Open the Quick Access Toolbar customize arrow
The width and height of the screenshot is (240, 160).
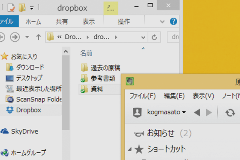tap(32, 8)
